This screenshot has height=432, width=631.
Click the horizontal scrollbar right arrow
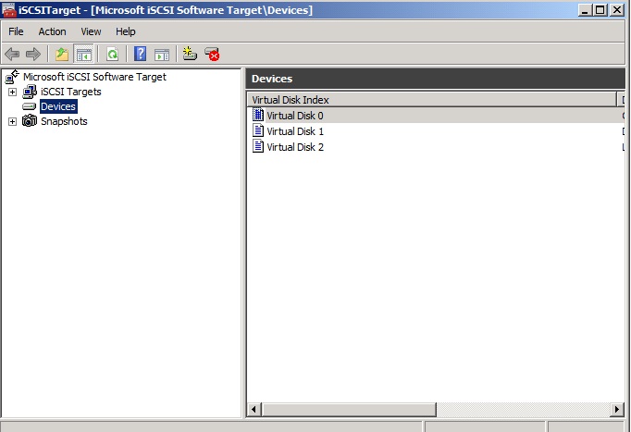617,410
